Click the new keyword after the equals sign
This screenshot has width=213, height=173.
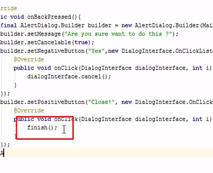[x=126, y=26]
